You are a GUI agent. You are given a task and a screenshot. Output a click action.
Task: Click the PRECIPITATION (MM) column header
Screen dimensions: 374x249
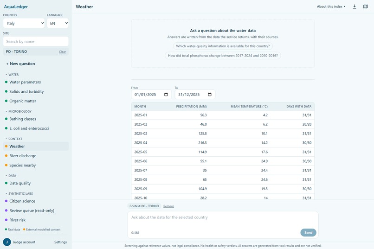tap(191, 107)
